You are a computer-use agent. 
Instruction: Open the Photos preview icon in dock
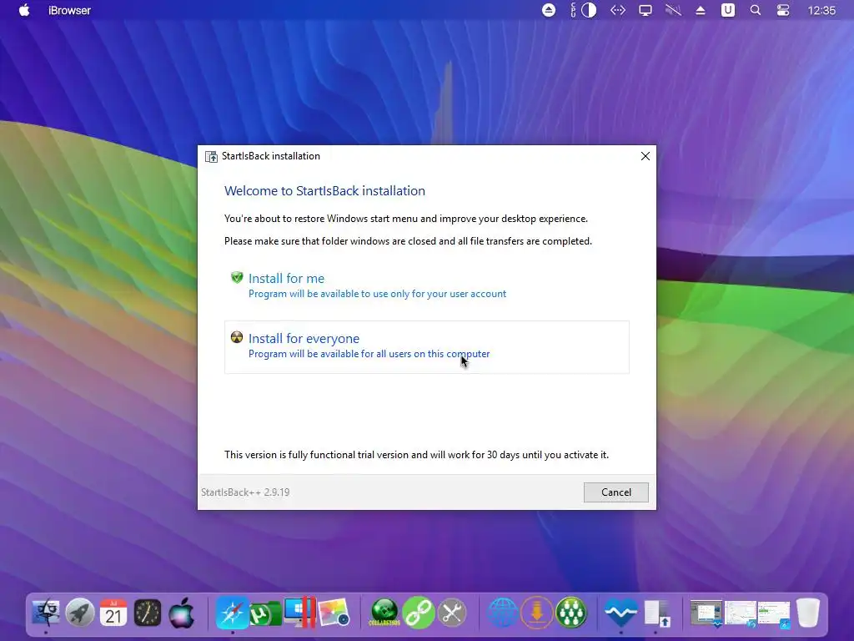click(334, 613)
